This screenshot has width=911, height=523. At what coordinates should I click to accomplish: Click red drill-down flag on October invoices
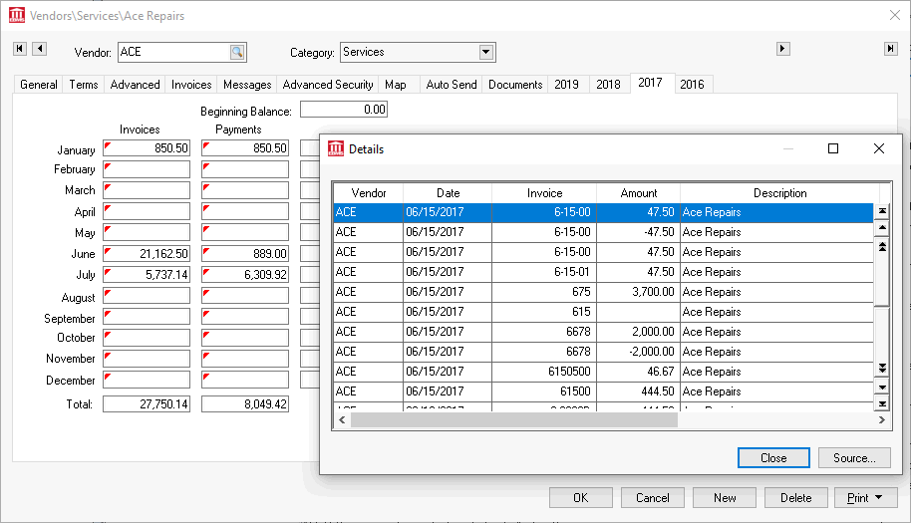[x=108, y=335]
